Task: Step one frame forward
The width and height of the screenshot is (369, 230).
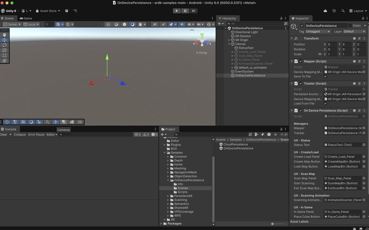Action: [x=193, y=11]
